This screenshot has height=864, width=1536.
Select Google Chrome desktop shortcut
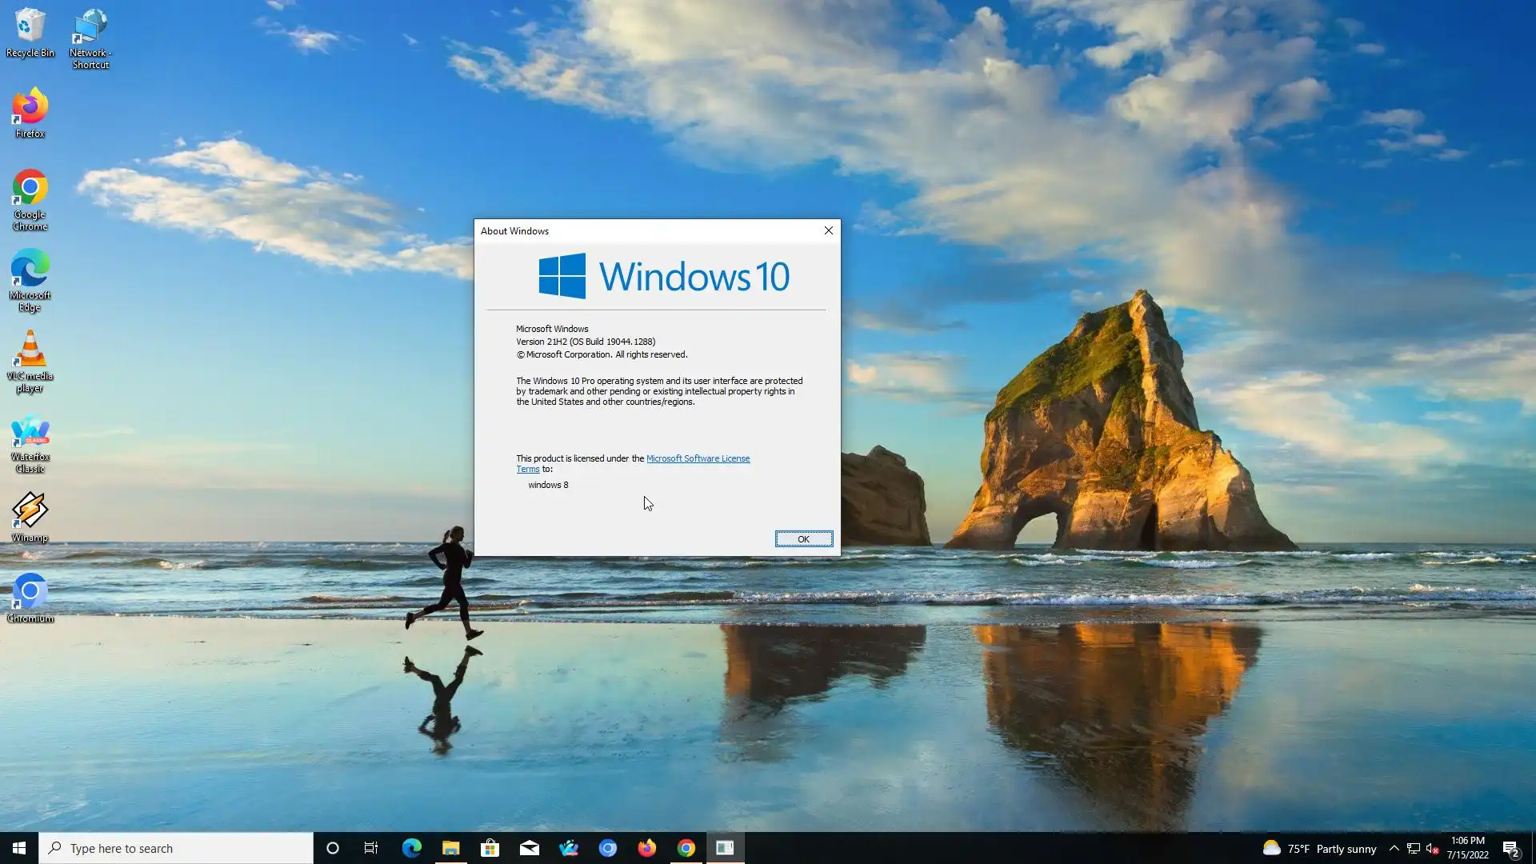click(x=30, y=198)
